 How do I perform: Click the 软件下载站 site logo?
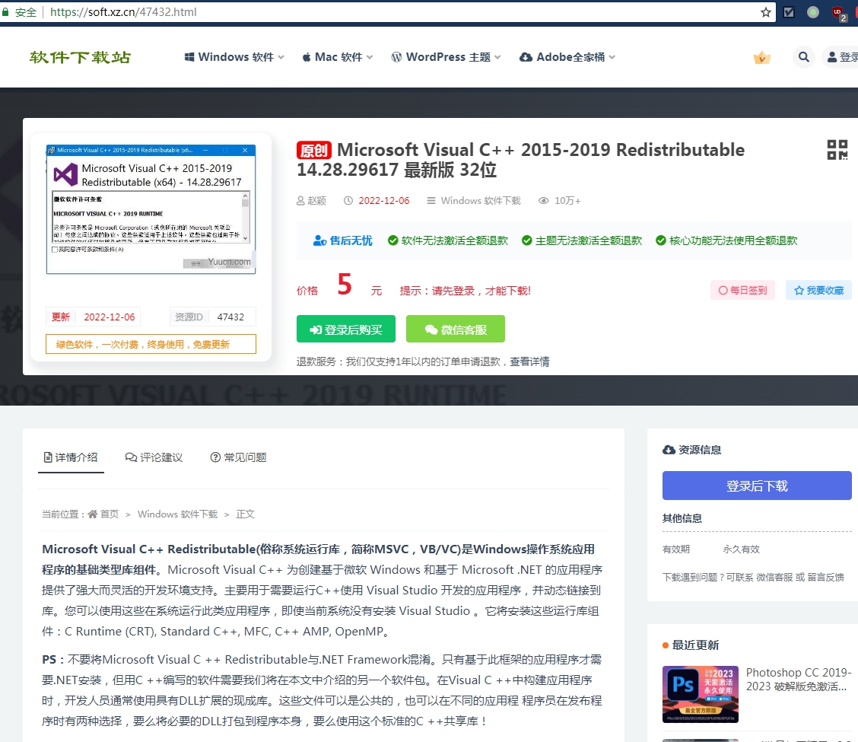tap(80, 57)
